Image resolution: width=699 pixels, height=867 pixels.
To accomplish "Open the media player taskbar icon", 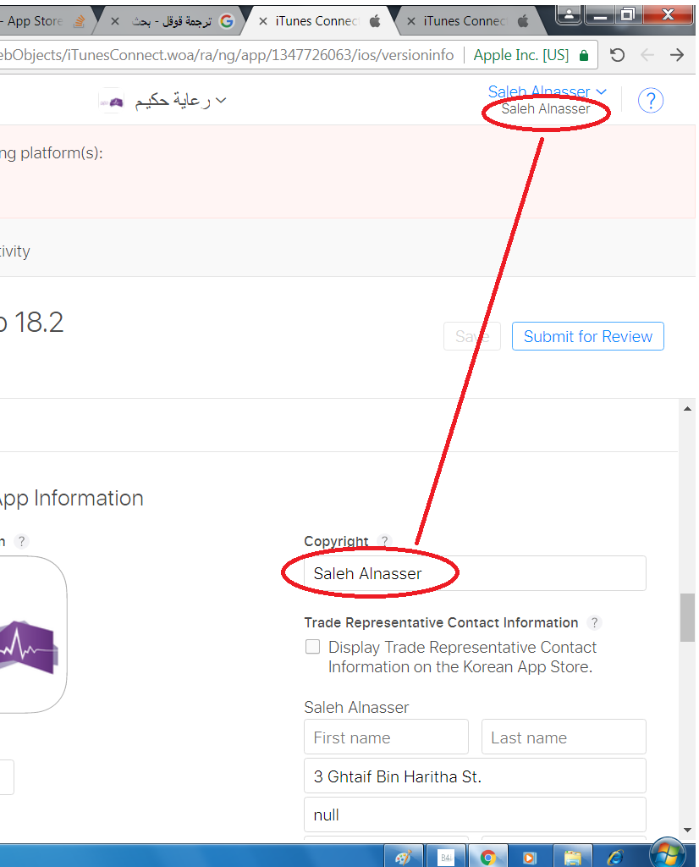I will (530, 857).
